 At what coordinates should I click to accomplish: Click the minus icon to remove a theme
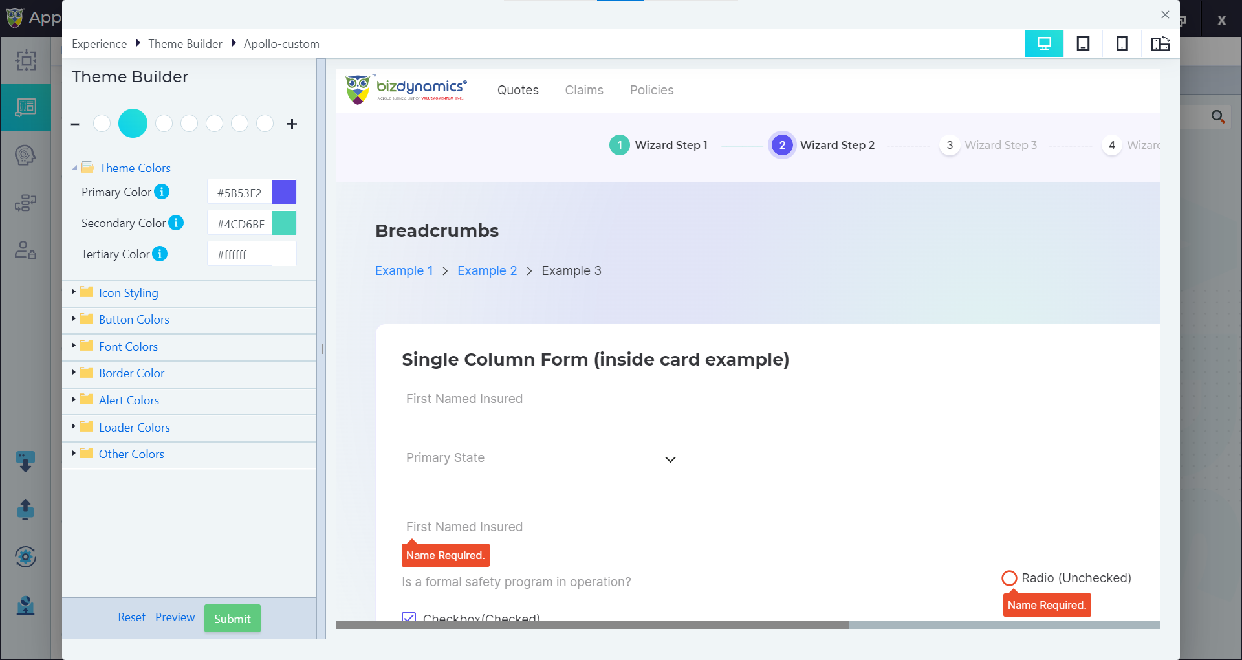pyautogui.click(x=75, y=124)
